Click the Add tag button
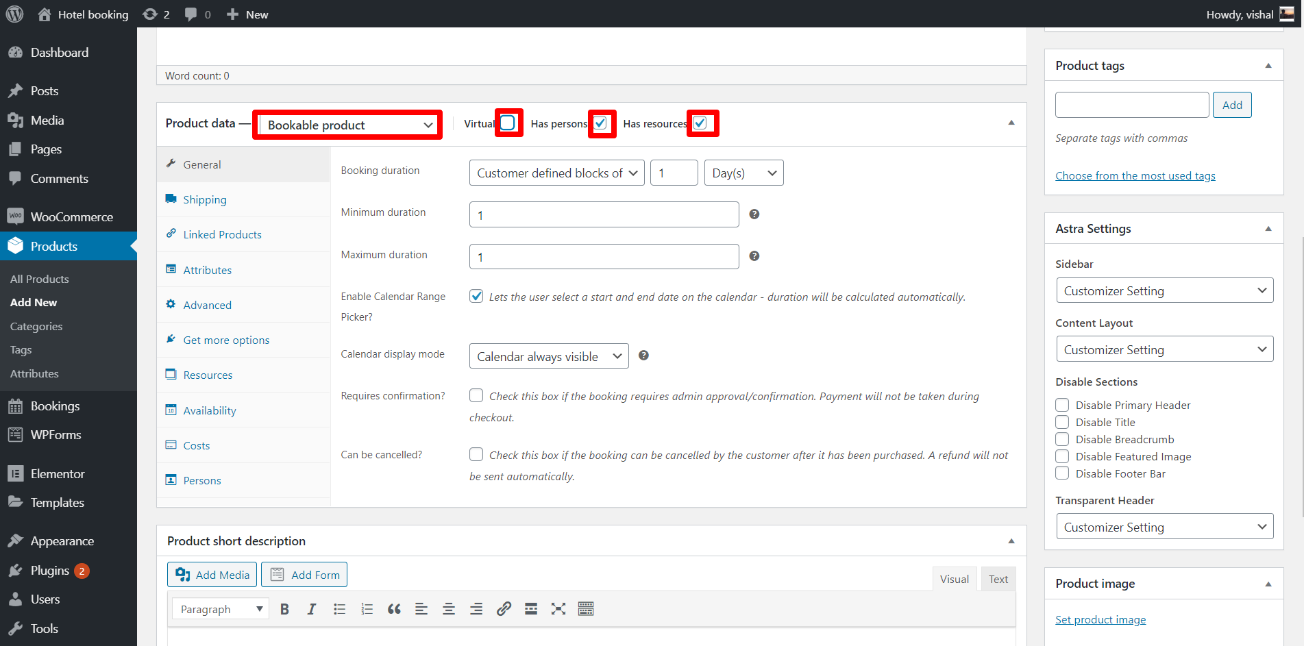 pyautogui.click(x=1232, y=105)
